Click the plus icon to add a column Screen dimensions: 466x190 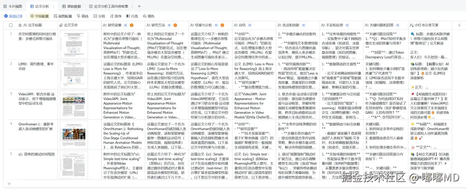459,25
